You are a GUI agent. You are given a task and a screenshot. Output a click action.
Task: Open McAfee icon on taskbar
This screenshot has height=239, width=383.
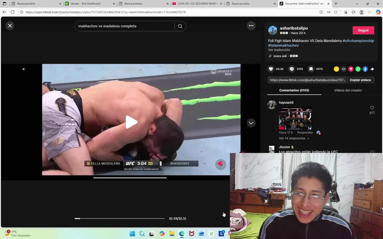(191, 234)
